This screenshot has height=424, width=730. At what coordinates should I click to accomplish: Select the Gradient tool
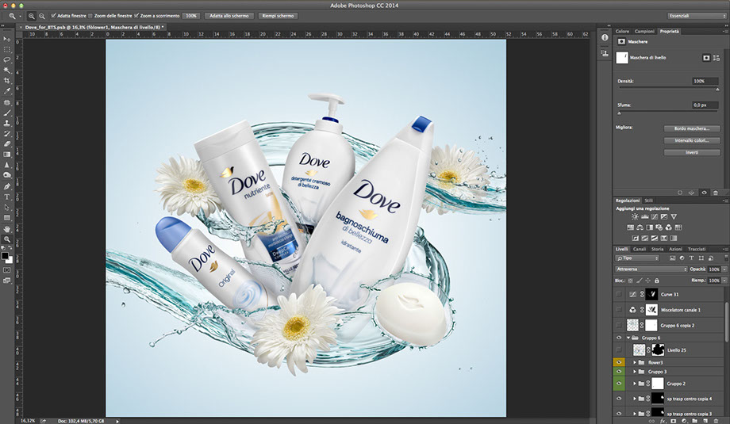tap(7, 155)
